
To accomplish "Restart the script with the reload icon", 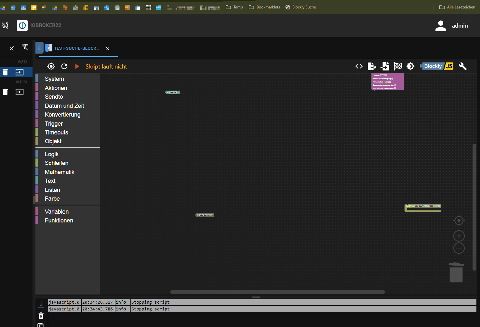I will click(64, 66).
